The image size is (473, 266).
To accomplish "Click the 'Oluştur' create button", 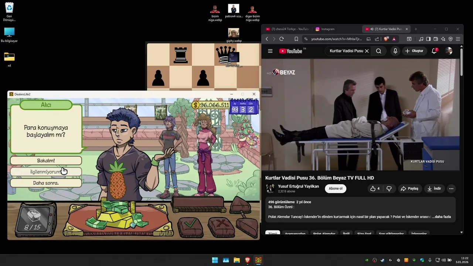I will pos(414,51).
